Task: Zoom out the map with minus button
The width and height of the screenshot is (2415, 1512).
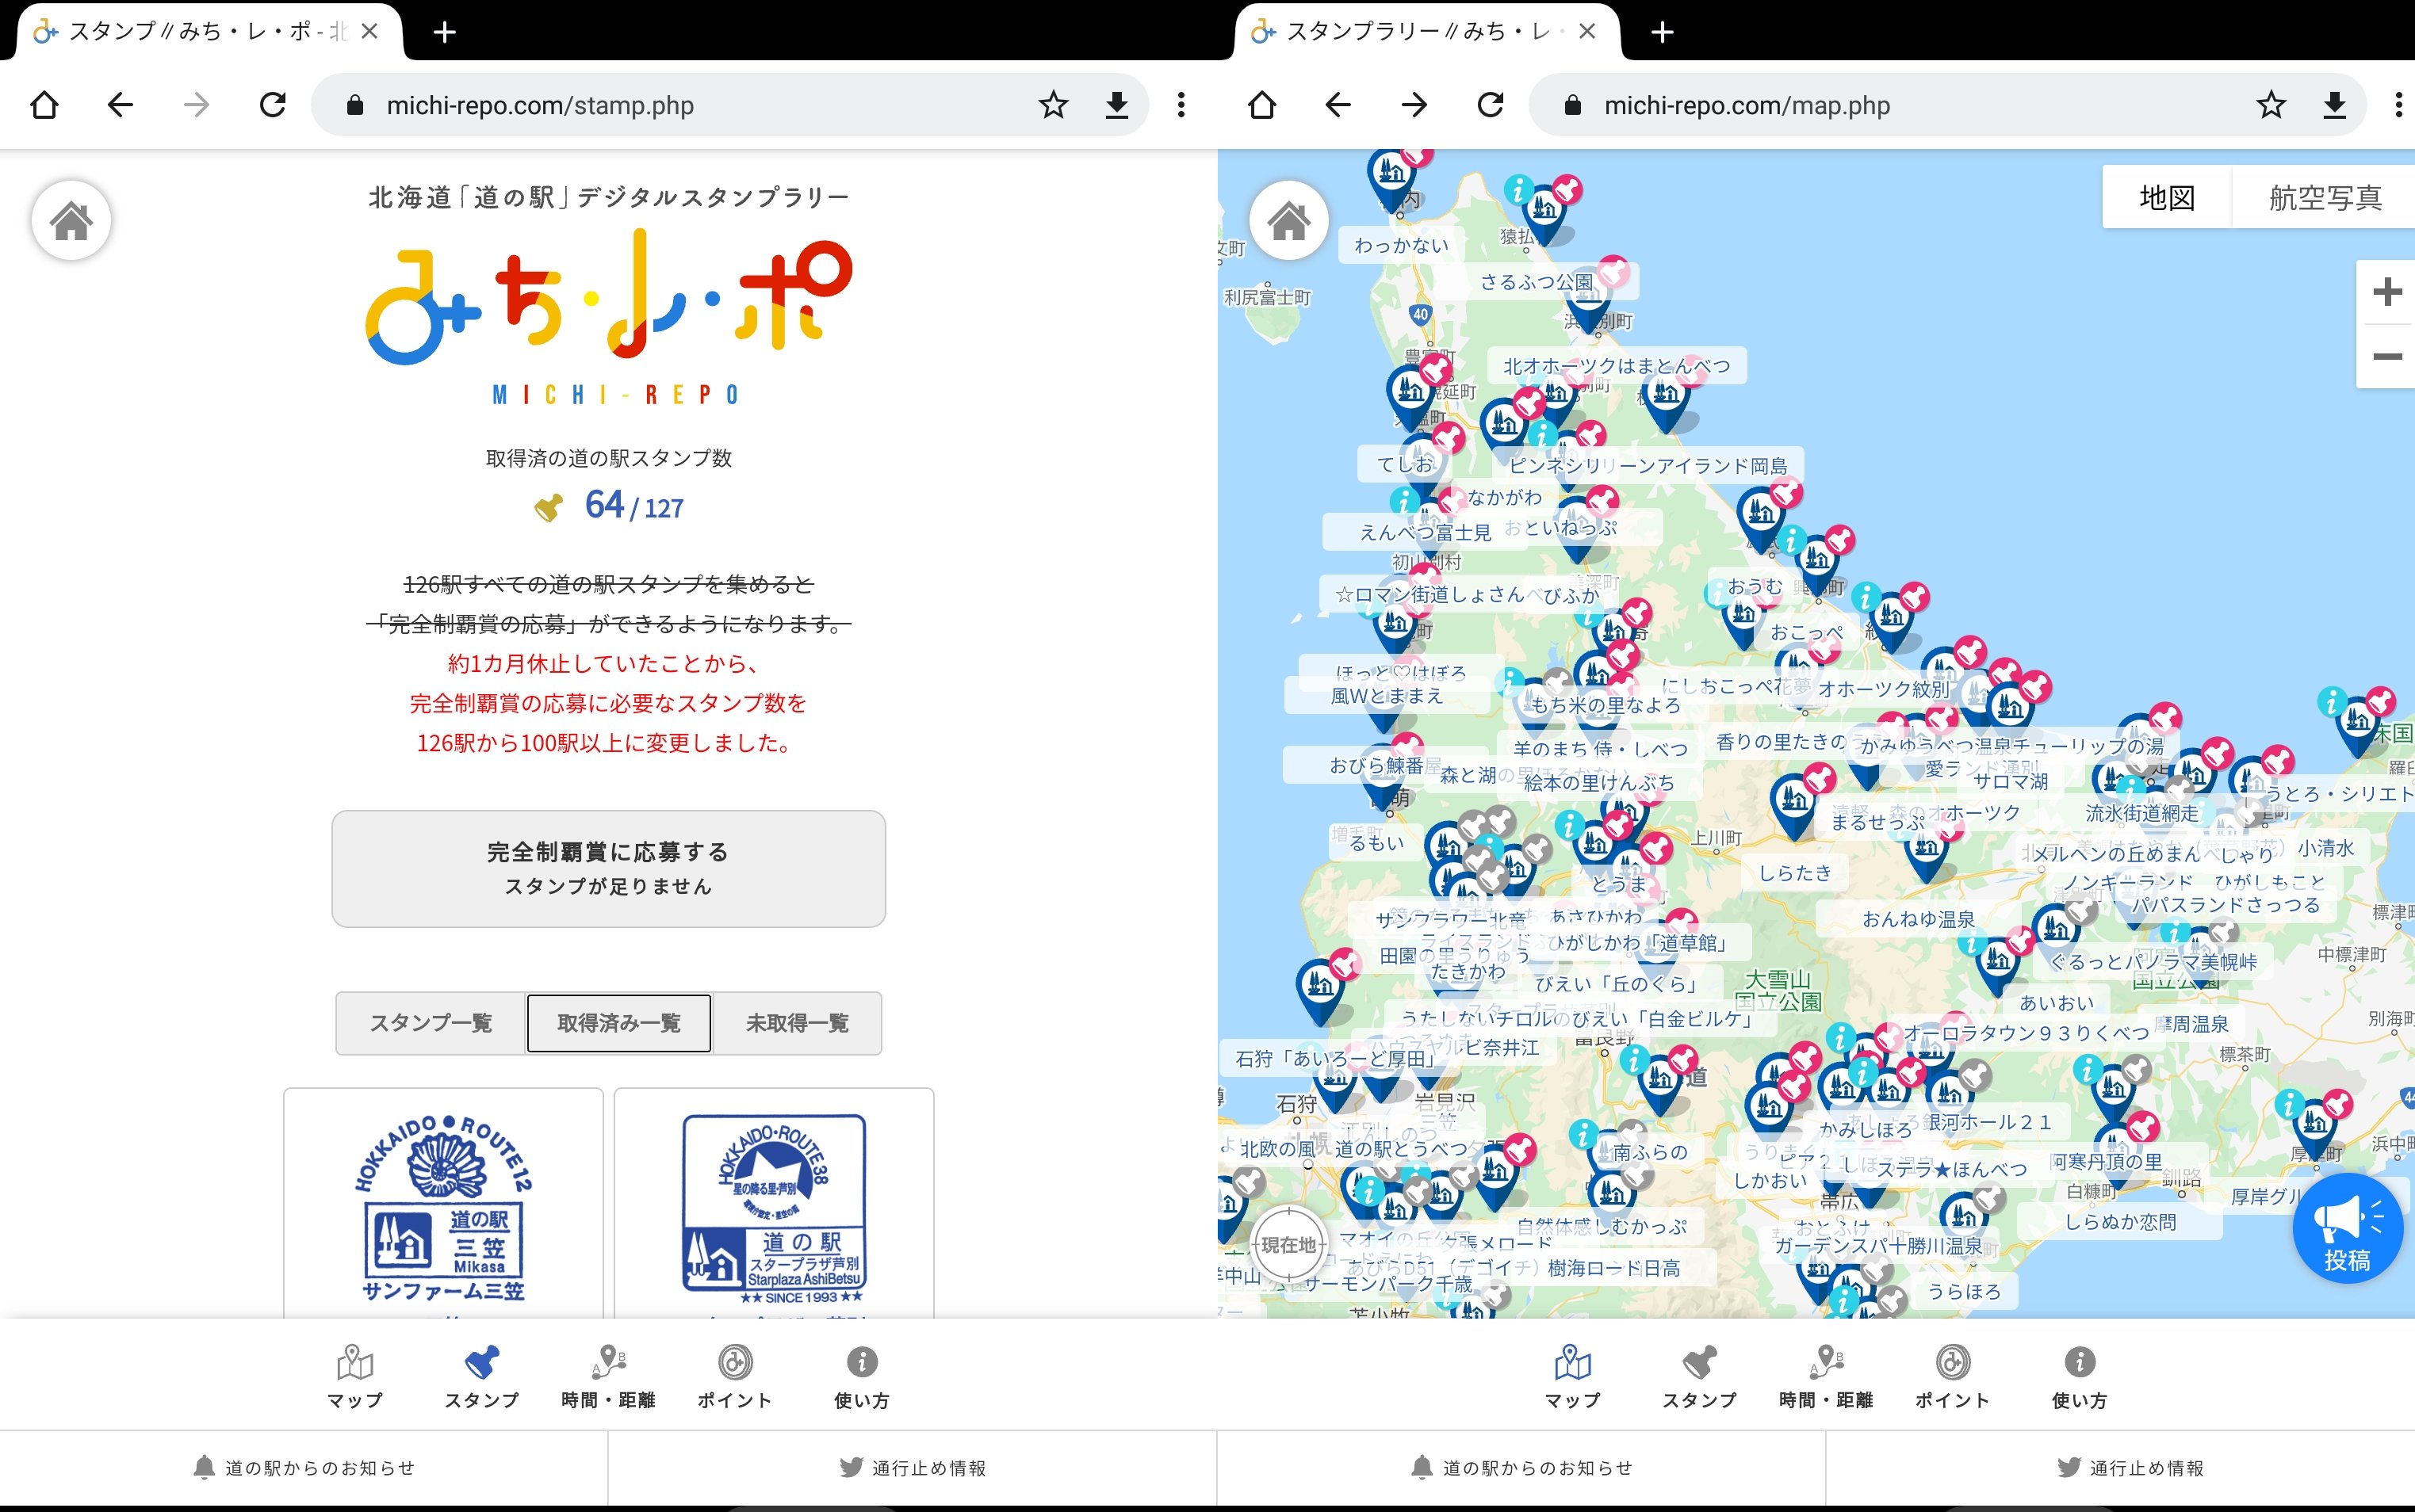Action: coord(2387,356)
